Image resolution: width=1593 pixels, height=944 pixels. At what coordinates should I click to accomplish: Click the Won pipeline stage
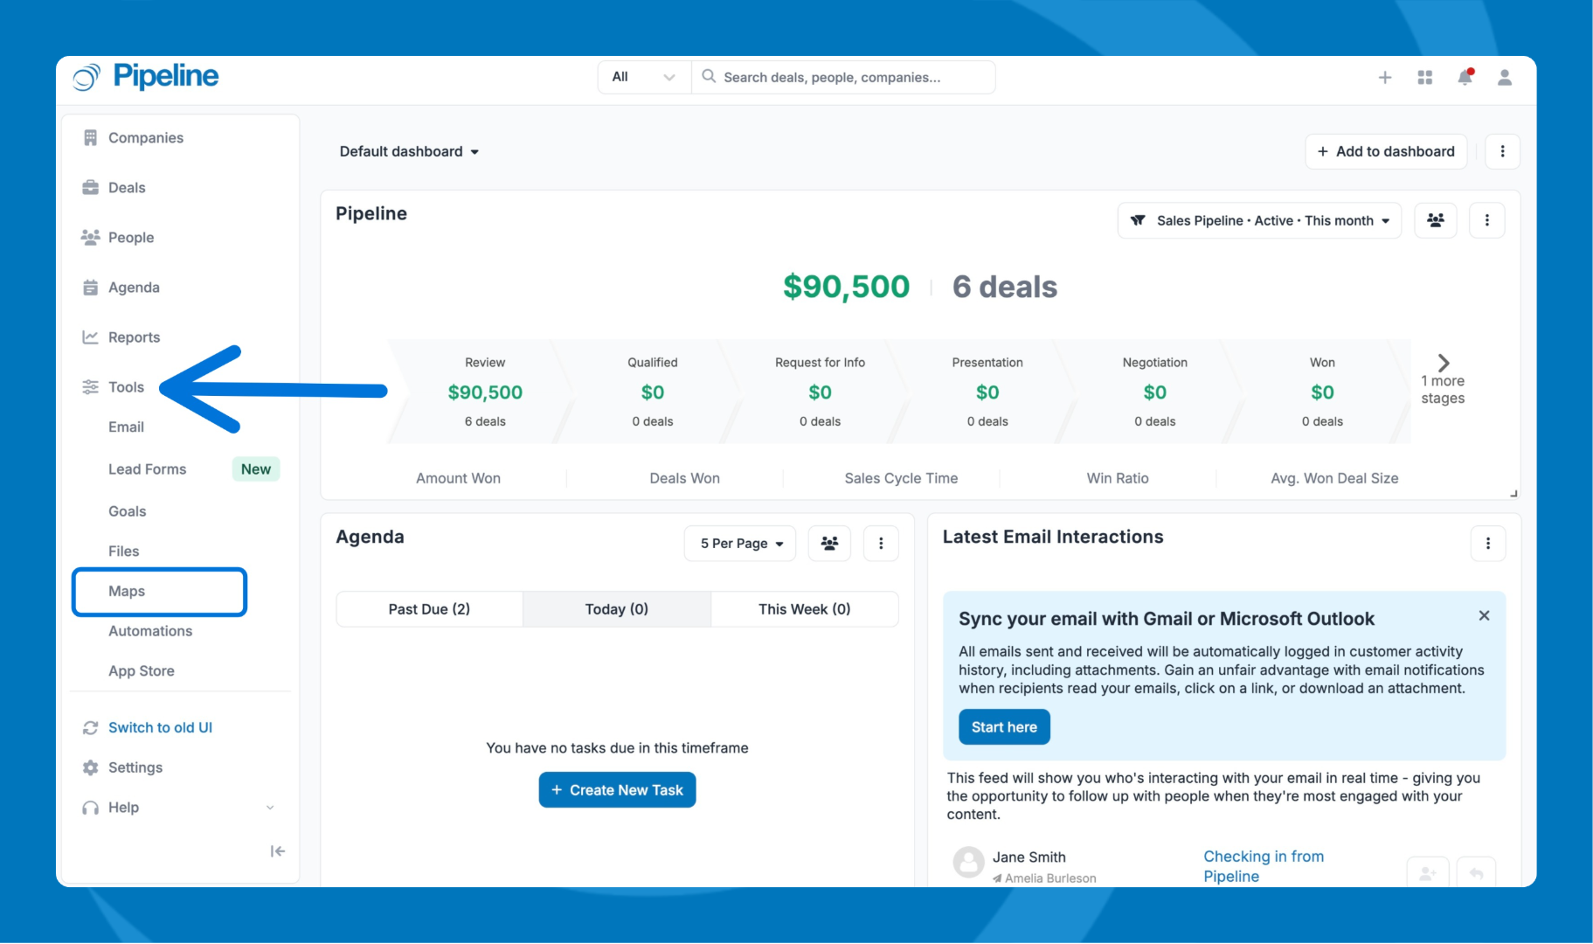coord(1322,392)
